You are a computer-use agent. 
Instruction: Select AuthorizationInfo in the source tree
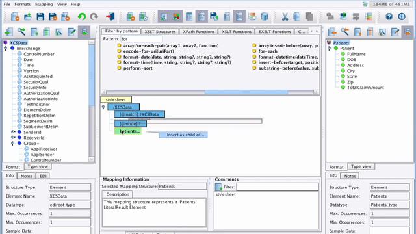40,99
